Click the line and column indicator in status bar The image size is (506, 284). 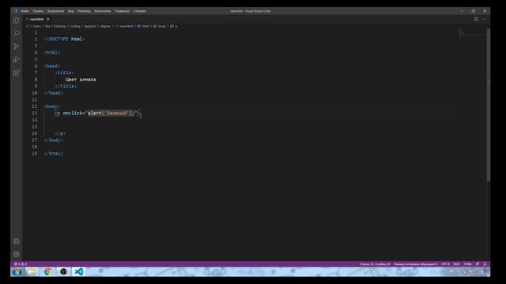click(x=375, y=264)
